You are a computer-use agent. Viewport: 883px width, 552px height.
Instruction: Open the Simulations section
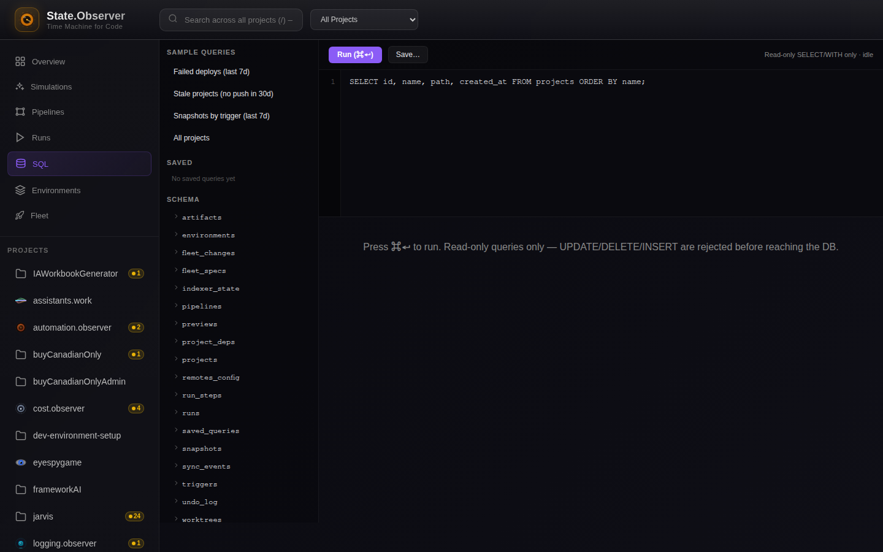(x=79, y=86)
